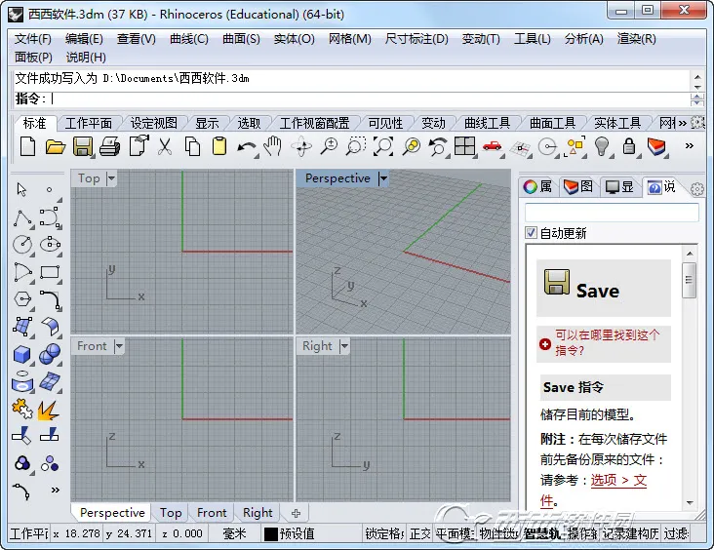Open the 显示 display panel tab
This screenshot has height=550, width=714.
click(x=619, y=186)
